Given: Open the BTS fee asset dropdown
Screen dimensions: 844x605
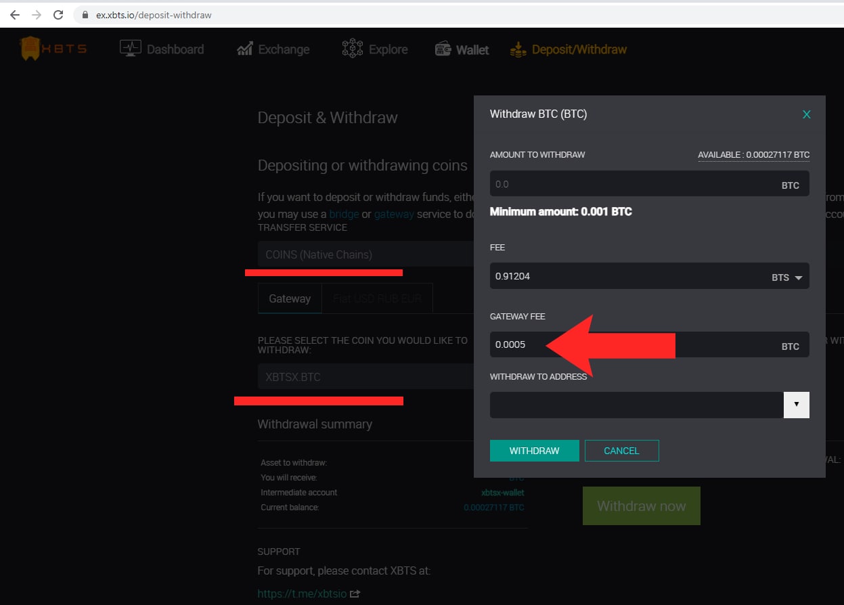Looking at the screenshot, I should 786,277.
